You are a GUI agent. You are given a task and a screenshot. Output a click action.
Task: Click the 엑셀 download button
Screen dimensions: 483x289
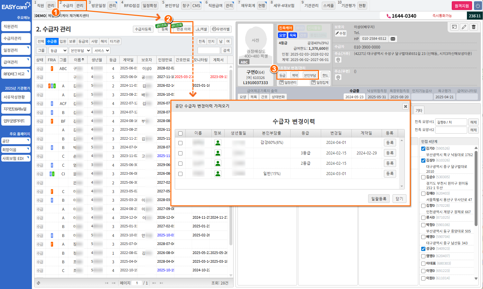201,29
